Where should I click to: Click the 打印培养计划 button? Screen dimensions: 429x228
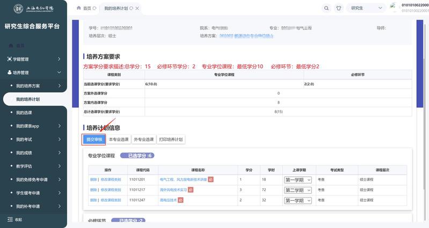click(171, 139)
